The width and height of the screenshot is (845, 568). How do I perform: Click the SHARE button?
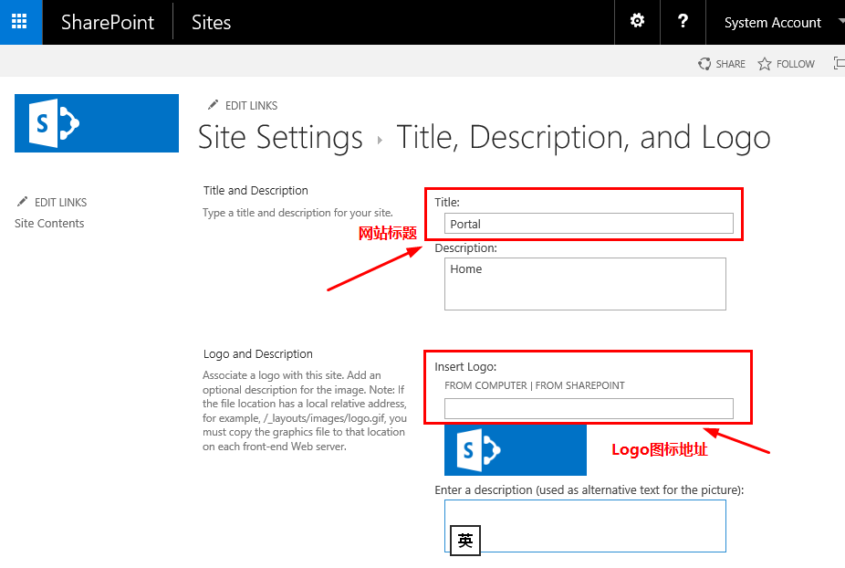[x=722, y=64]
